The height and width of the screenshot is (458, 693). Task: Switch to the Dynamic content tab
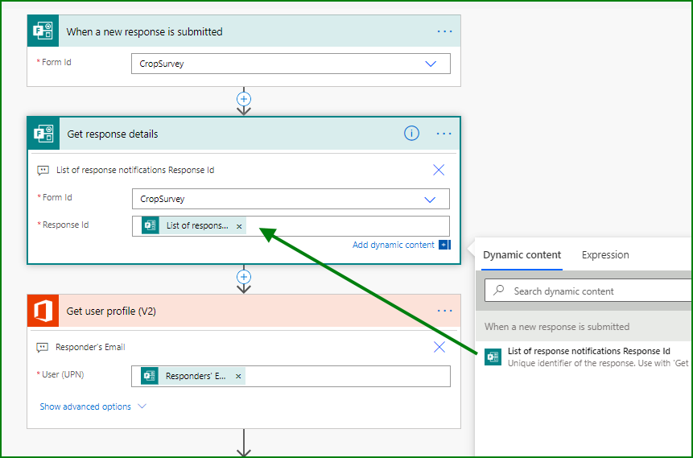point(522,255)
